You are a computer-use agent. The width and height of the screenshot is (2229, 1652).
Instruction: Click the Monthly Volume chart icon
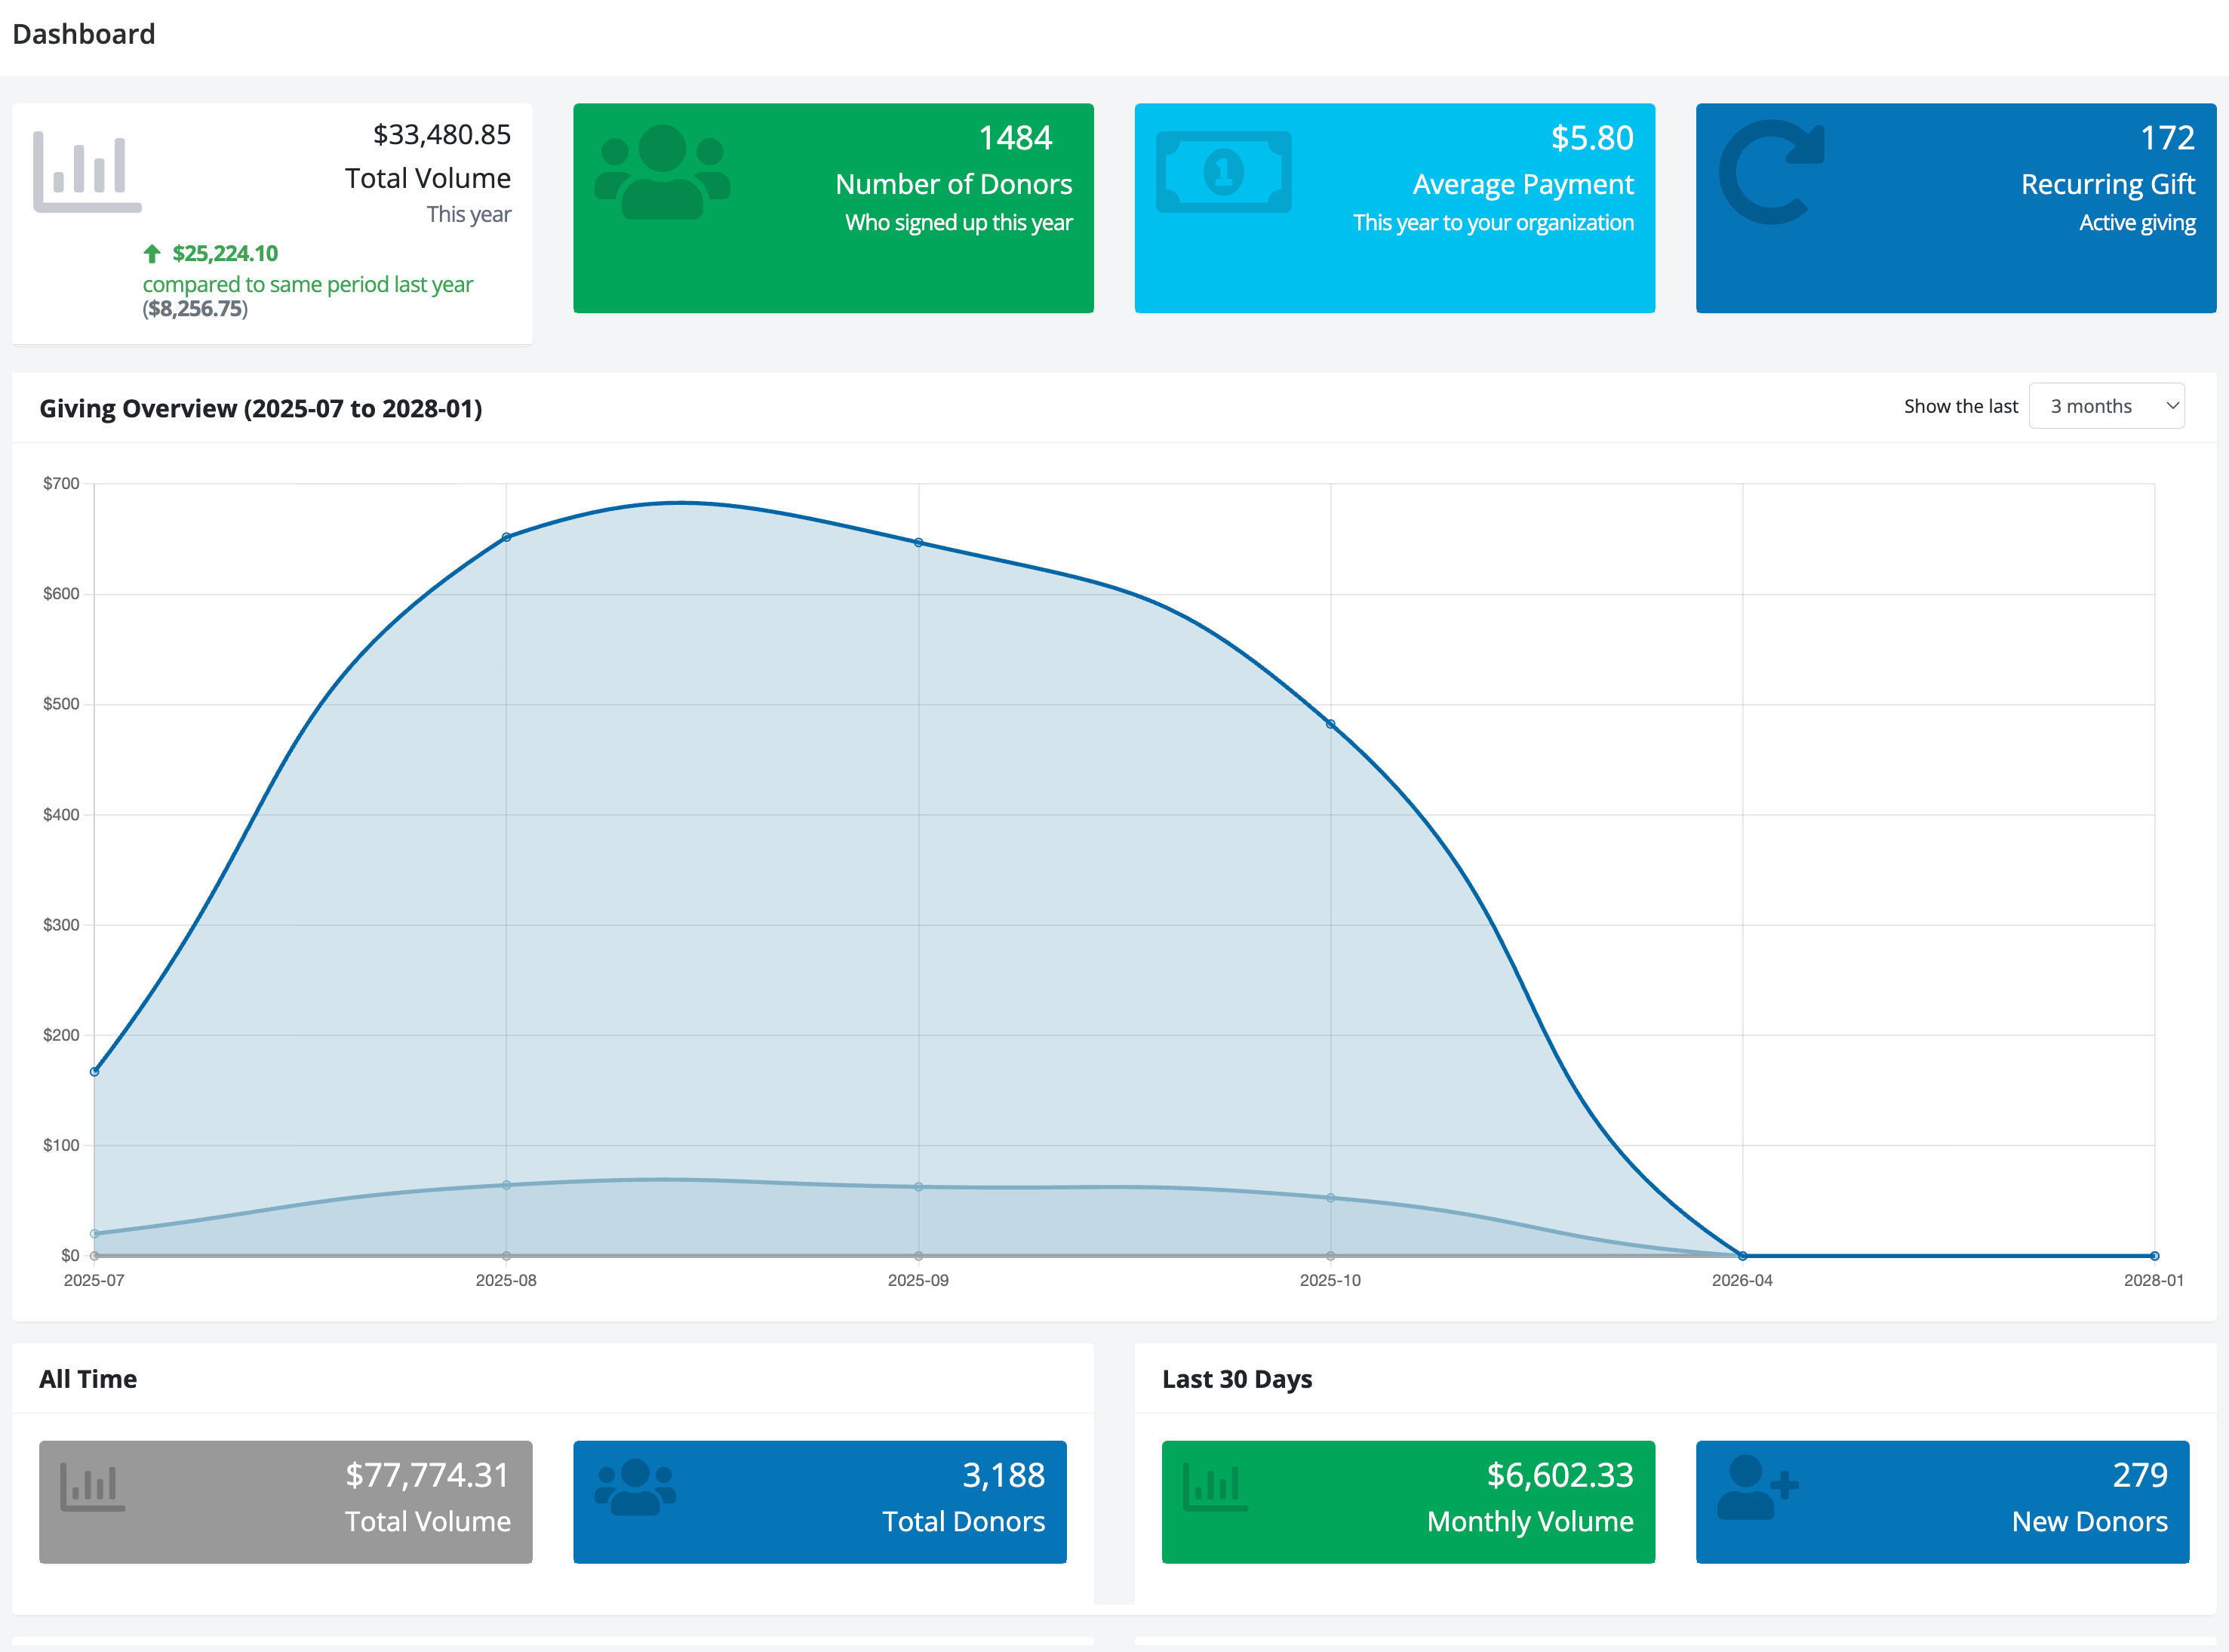[x=1216, y=1487]
